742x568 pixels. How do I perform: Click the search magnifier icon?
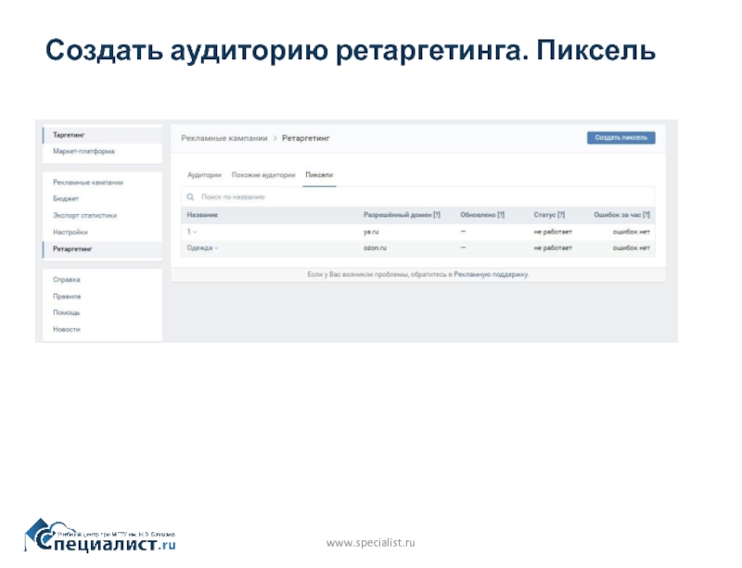[190, 197]
